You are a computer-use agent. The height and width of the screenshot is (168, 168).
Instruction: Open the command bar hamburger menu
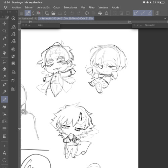pyautogui.click(x=21, y=13)
